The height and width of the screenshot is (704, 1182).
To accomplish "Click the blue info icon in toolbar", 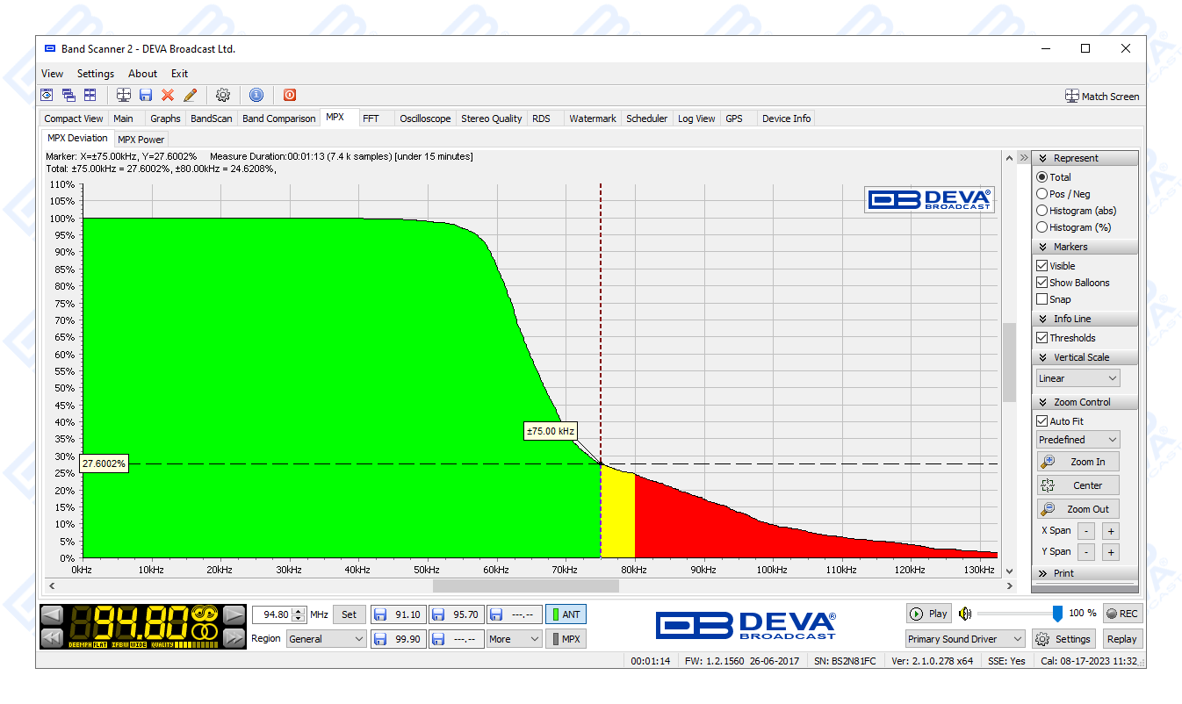I will [x=256, y=95].
